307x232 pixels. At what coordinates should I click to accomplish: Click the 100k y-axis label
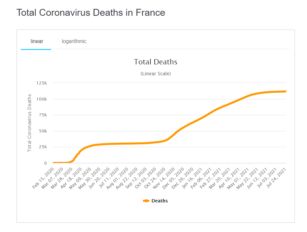(x=42, y=99)
